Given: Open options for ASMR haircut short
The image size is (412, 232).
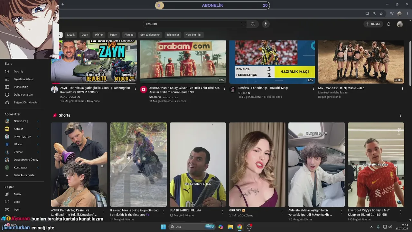Looking at the screenshot, I should 104,212.
